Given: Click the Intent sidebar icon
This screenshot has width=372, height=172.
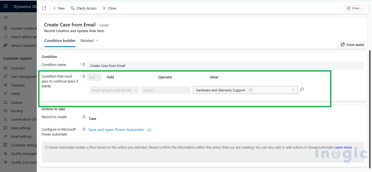Looking at the screenshot, I should [x=5, y=94].
